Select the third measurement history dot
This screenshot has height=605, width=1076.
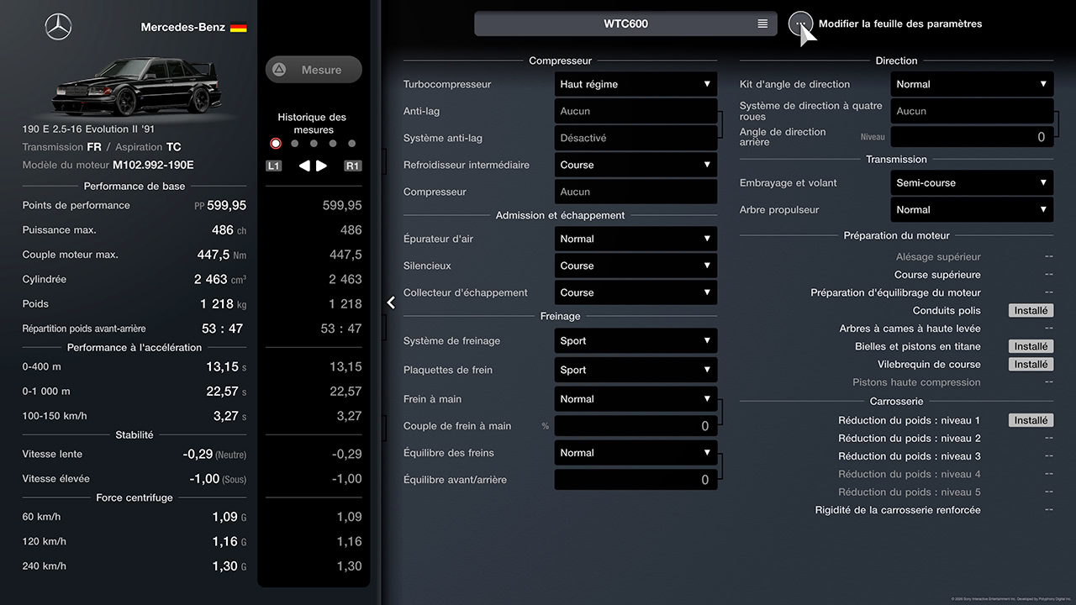point(314,144)
